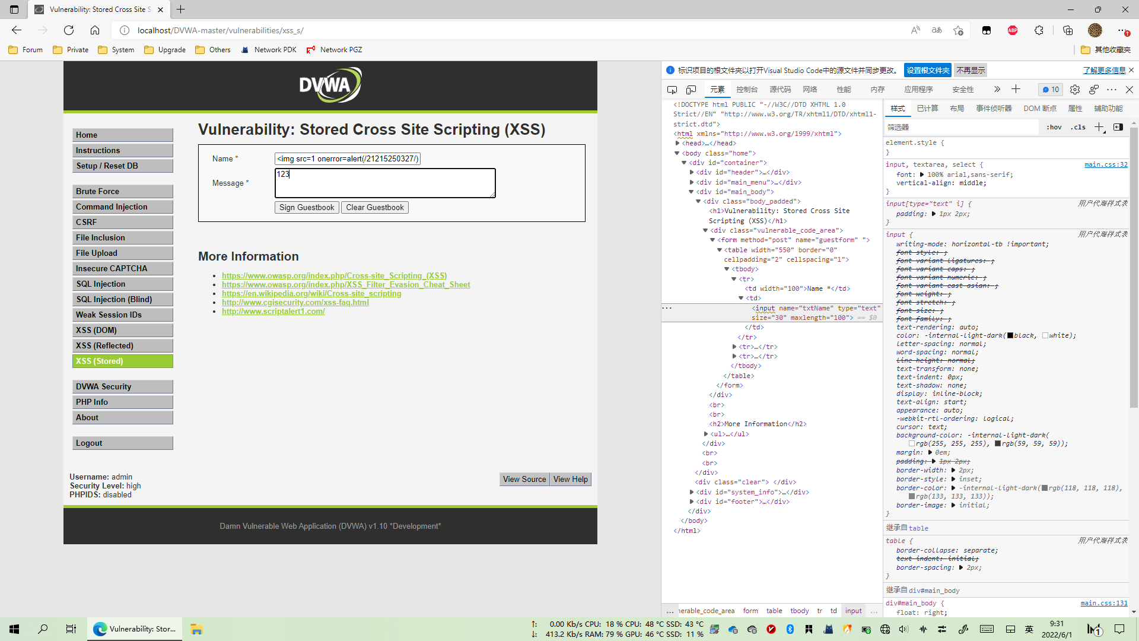The width and height of the screenshot is (1139, 641).
Task: Expand the div id="footer" node
Action: click(692, 502)
